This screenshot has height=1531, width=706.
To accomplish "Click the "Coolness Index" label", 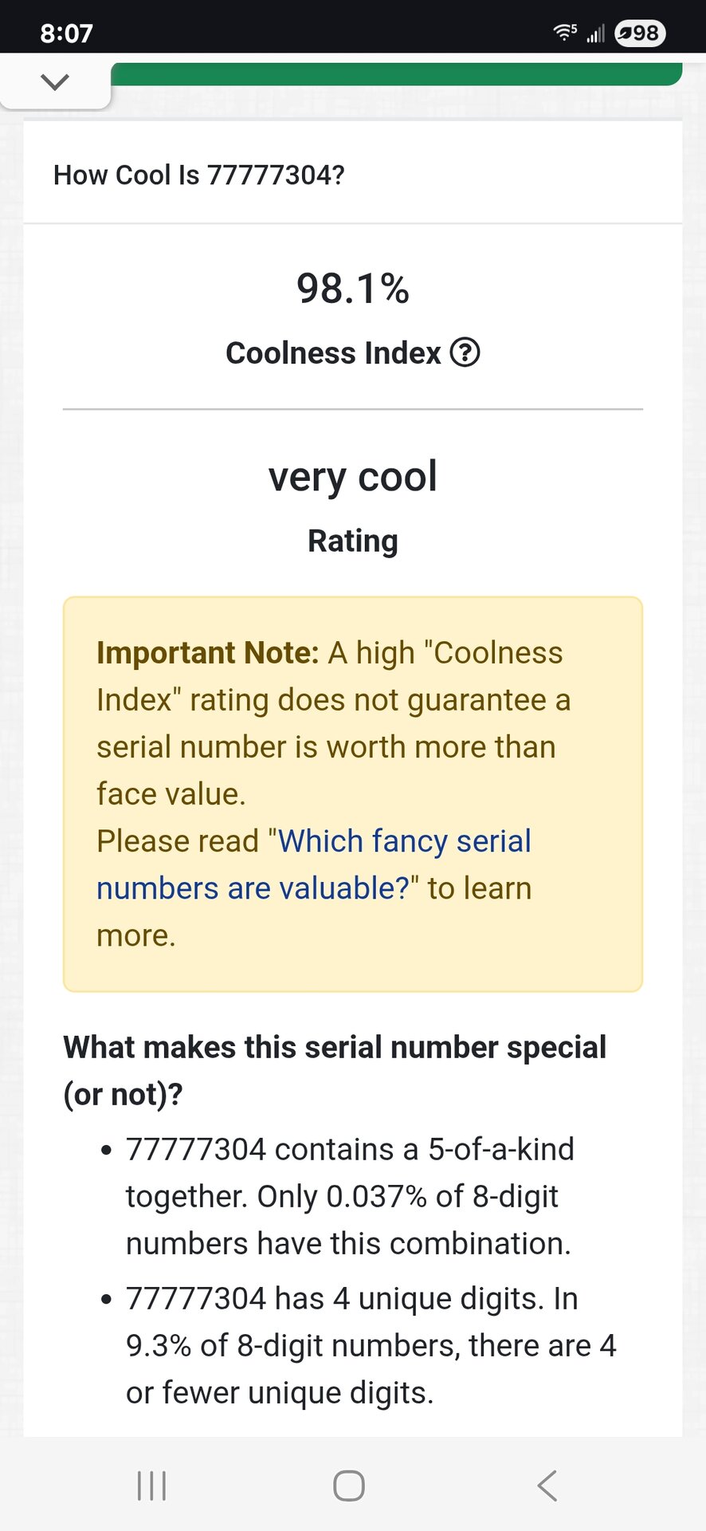I will (x=333, y=352).
